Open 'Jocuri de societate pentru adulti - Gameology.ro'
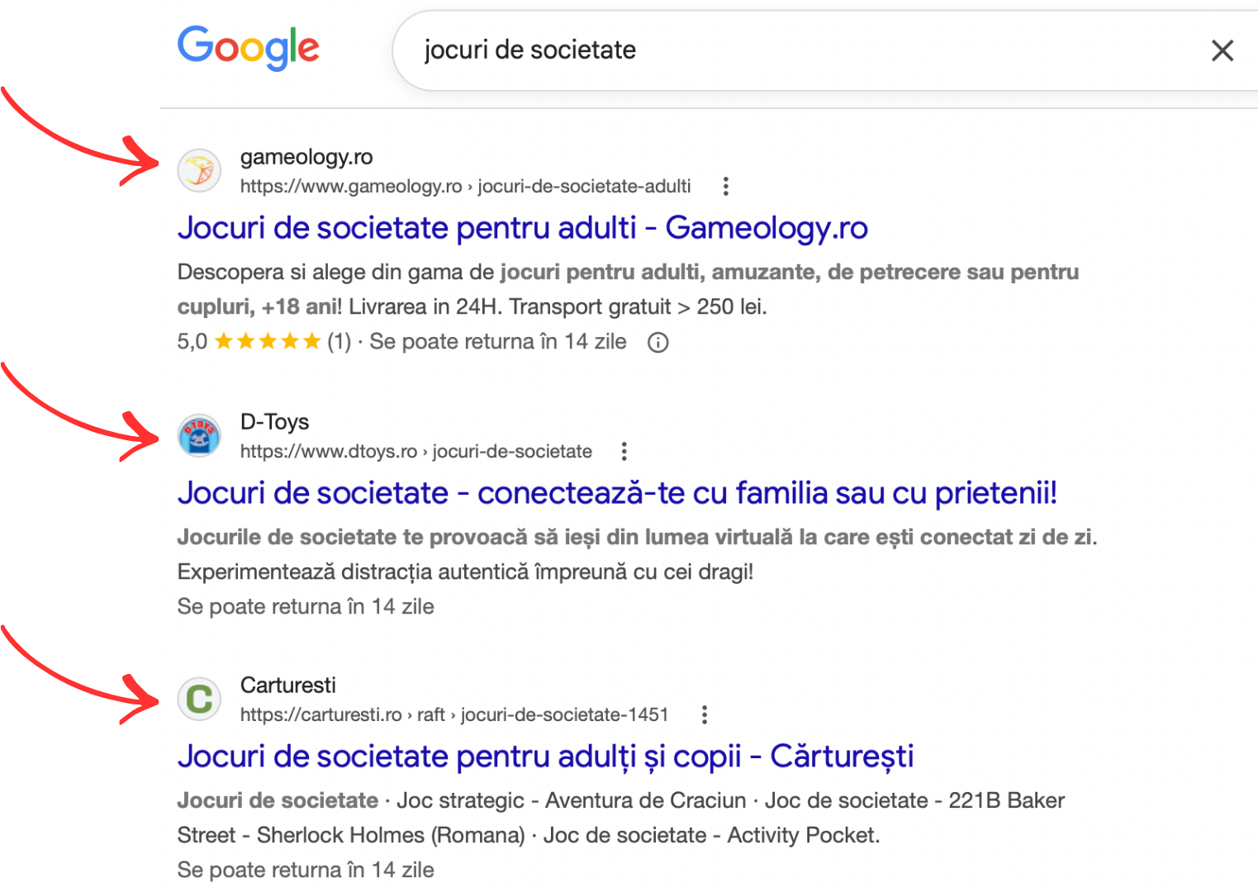 click(522, 228)
